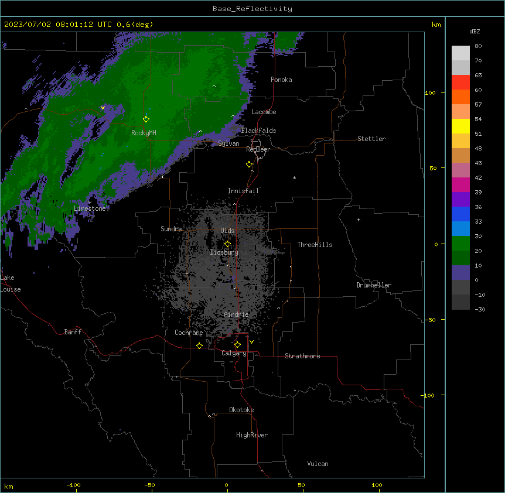Select the 65 dBZ red legend swatch
This screenshot has width=505, height=493.
click(460, 83)
